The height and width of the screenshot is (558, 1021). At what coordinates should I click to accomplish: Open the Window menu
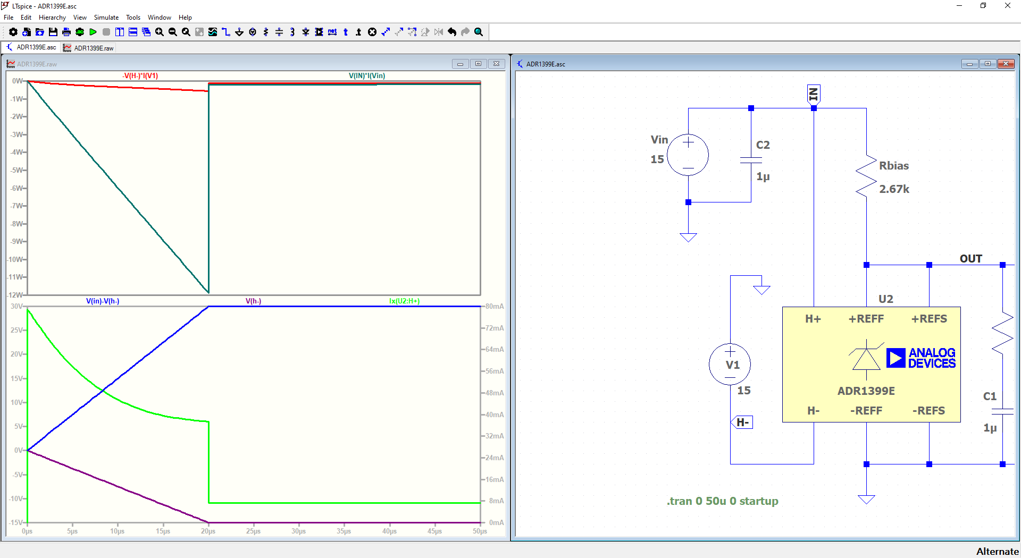pyautogui.click(x=160, y=18)
